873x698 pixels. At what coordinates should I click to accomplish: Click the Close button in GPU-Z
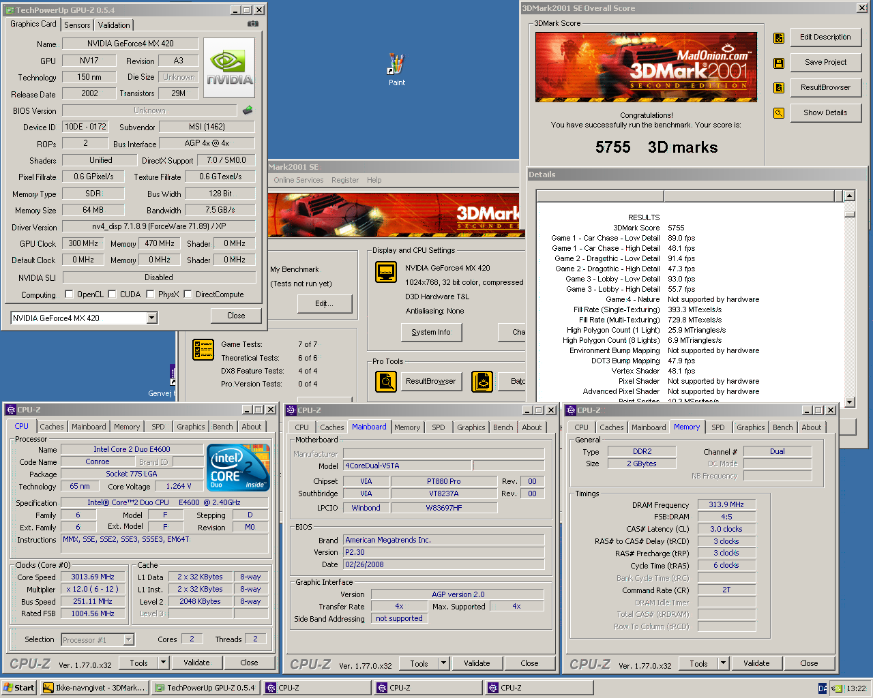[x=236, y=316]
